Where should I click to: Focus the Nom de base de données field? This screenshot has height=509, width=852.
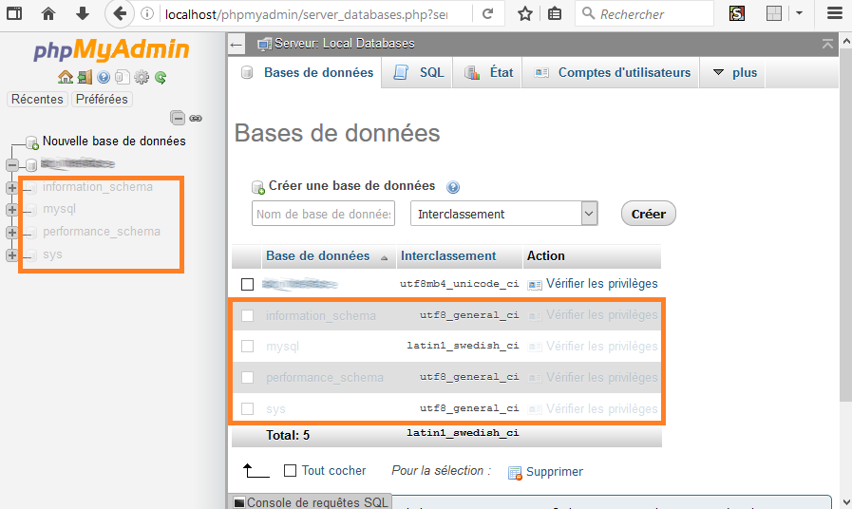323,214
